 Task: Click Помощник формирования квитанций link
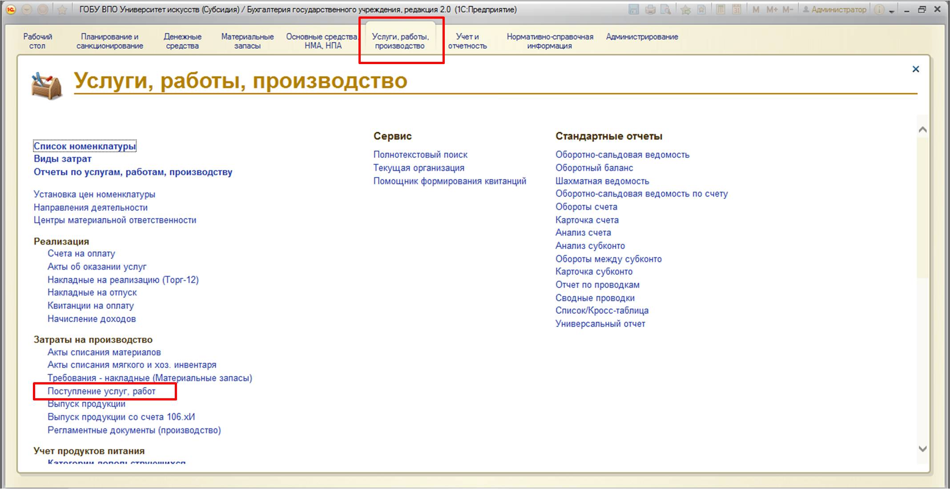coord(449,181)
